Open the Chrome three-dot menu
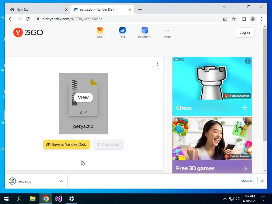 (x=261, y=19)
